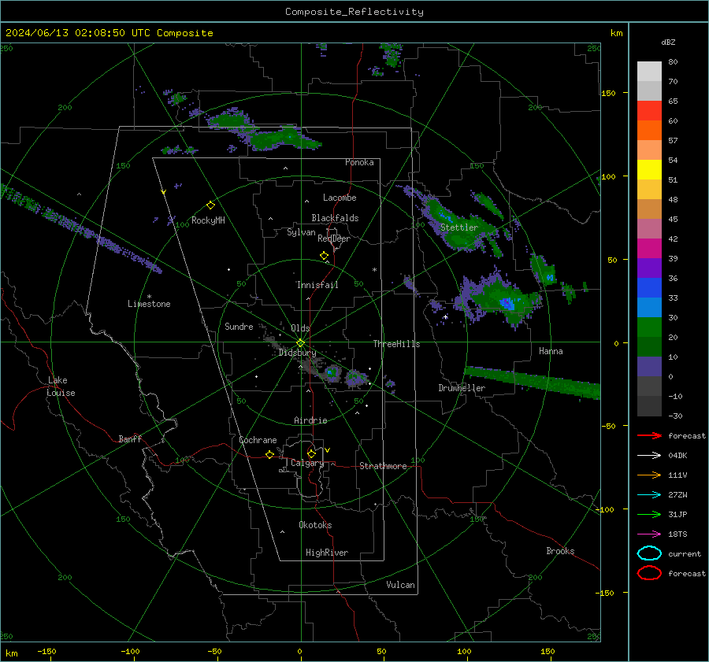Screen dimensions: 709x662
Task: Select the white 04DK arrow in legend
Action: (649, 456)
